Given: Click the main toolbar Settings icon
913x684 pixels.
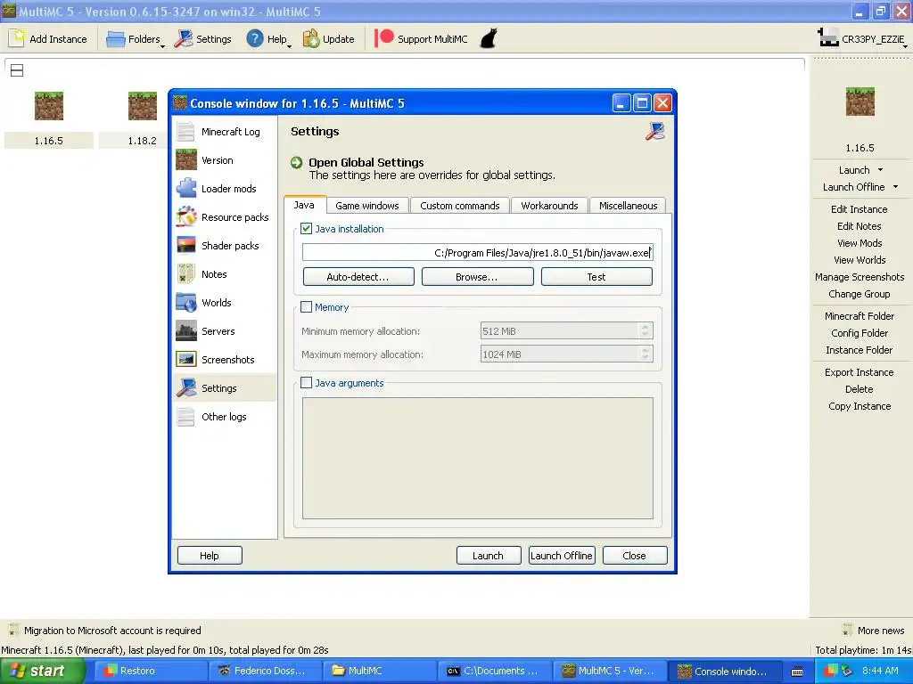Looking at the screenshot, I should click(184, 38).
